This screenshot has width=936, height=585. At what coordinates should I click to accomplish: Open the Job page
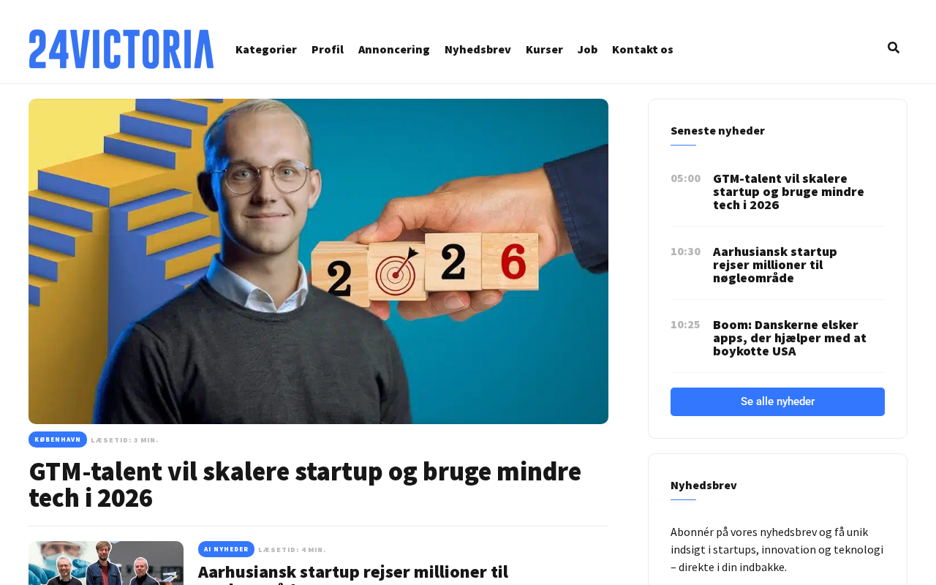587,49
